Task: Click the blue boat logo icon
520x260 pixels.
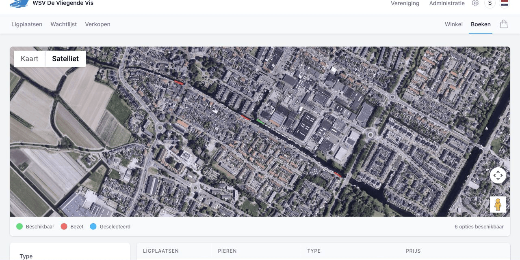Action: point(19,4)
